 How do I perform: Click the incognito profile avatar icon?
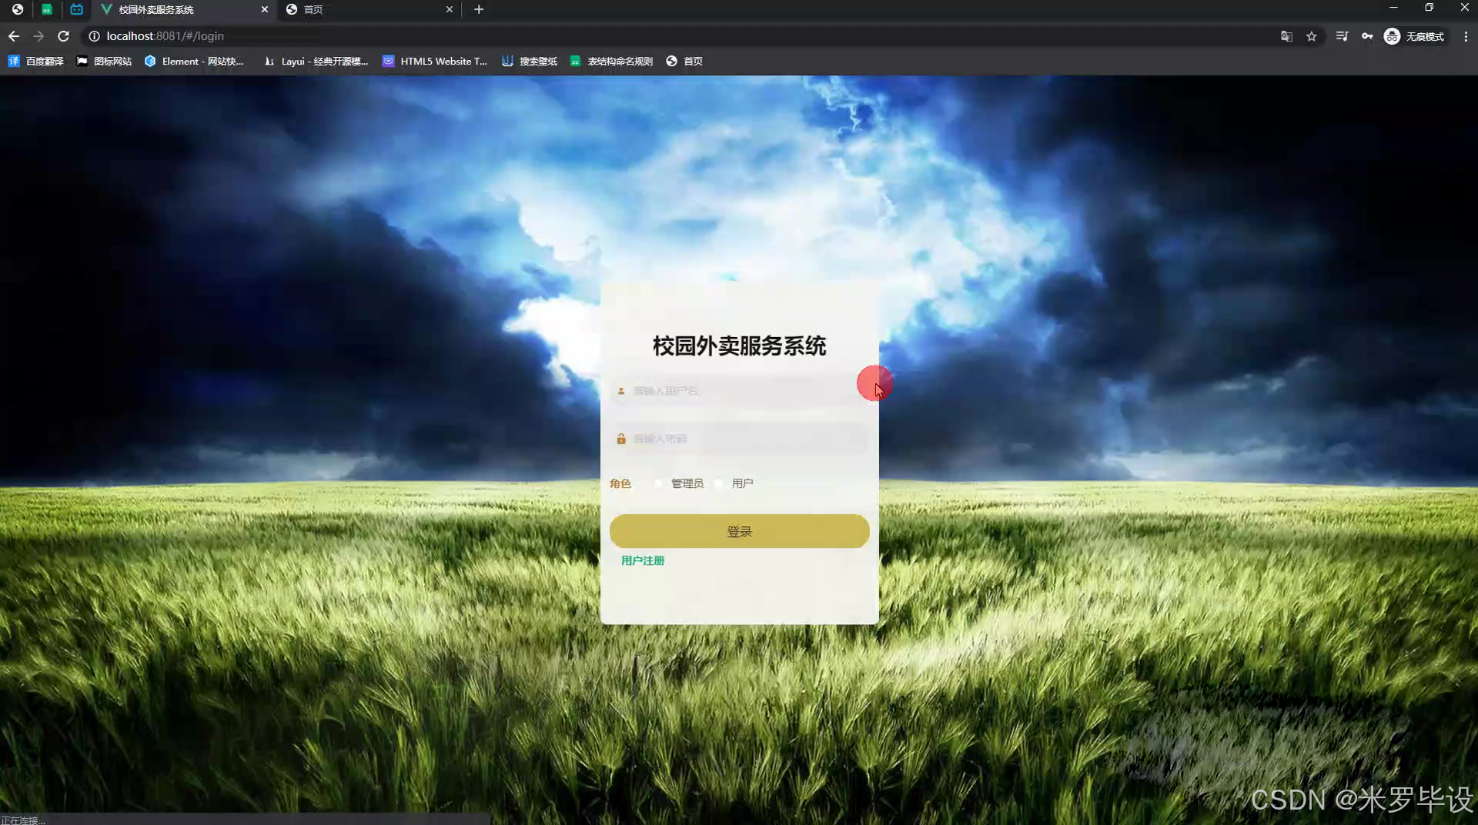pos(1392,36)
